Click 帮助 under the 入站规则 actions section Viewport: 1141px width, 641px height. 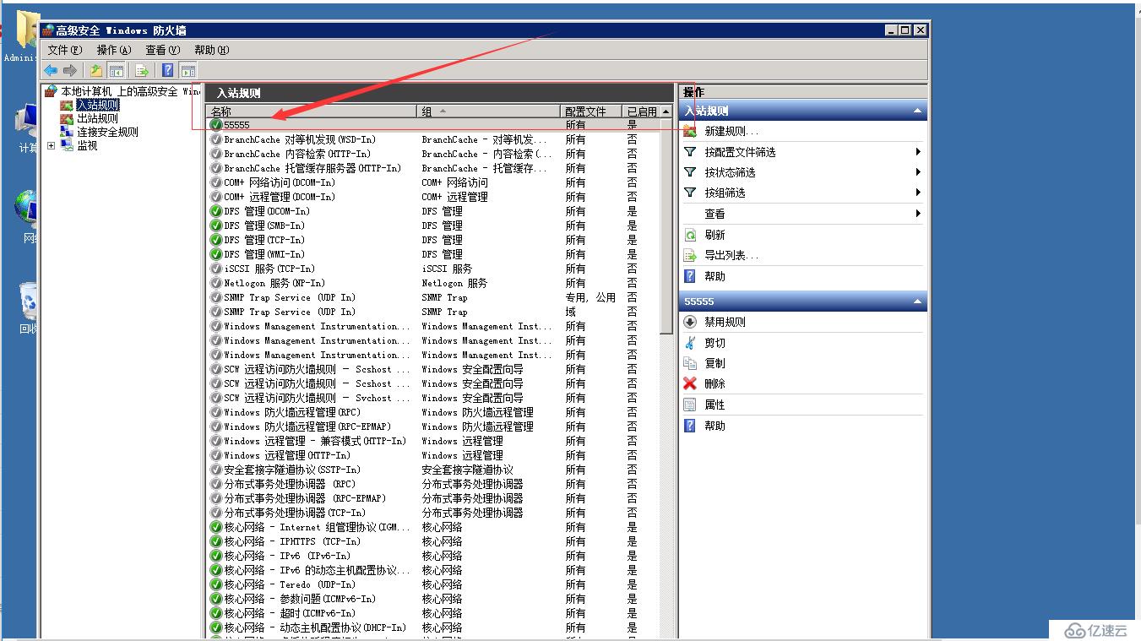click(x=714, y=276)
